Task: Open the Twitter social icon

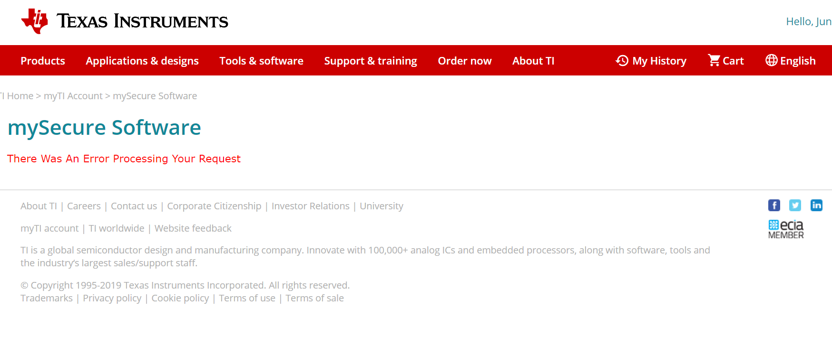Action: [x=795, y=205]
